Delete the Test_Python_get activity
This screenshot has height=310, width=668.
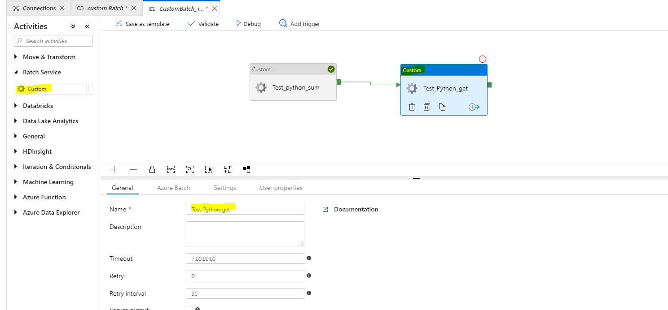click(x=412, y=107)
